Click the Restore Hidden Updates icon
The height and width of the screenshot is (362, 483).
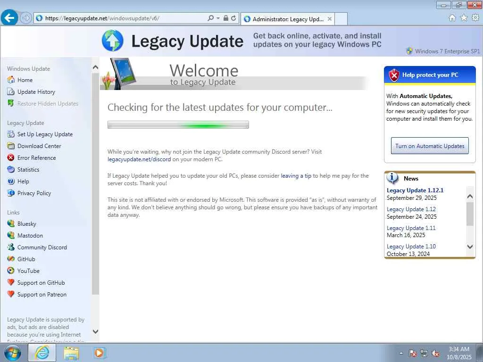tap(11, 103)
